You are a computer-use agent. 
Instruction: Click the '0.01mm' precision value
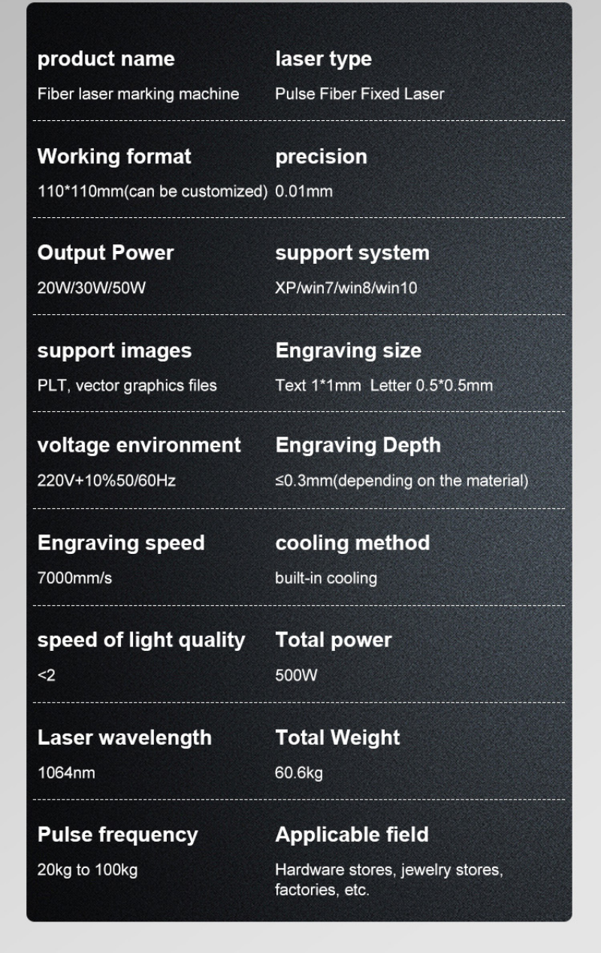304,191
